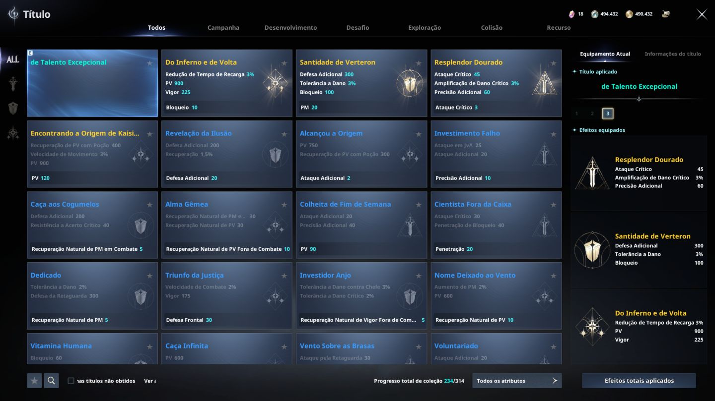This screenshot has height=401, width=715.
Task: Select the Vitamina Humana title card
Action: point(92,349)
